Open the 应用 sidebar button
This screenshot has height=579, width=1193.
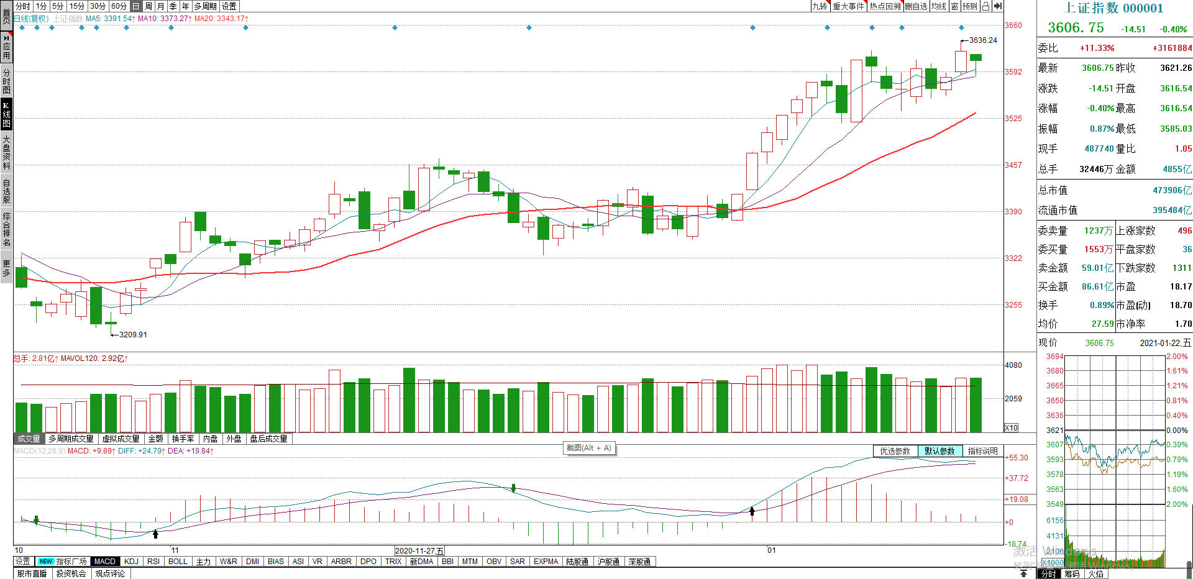(6, 47)
